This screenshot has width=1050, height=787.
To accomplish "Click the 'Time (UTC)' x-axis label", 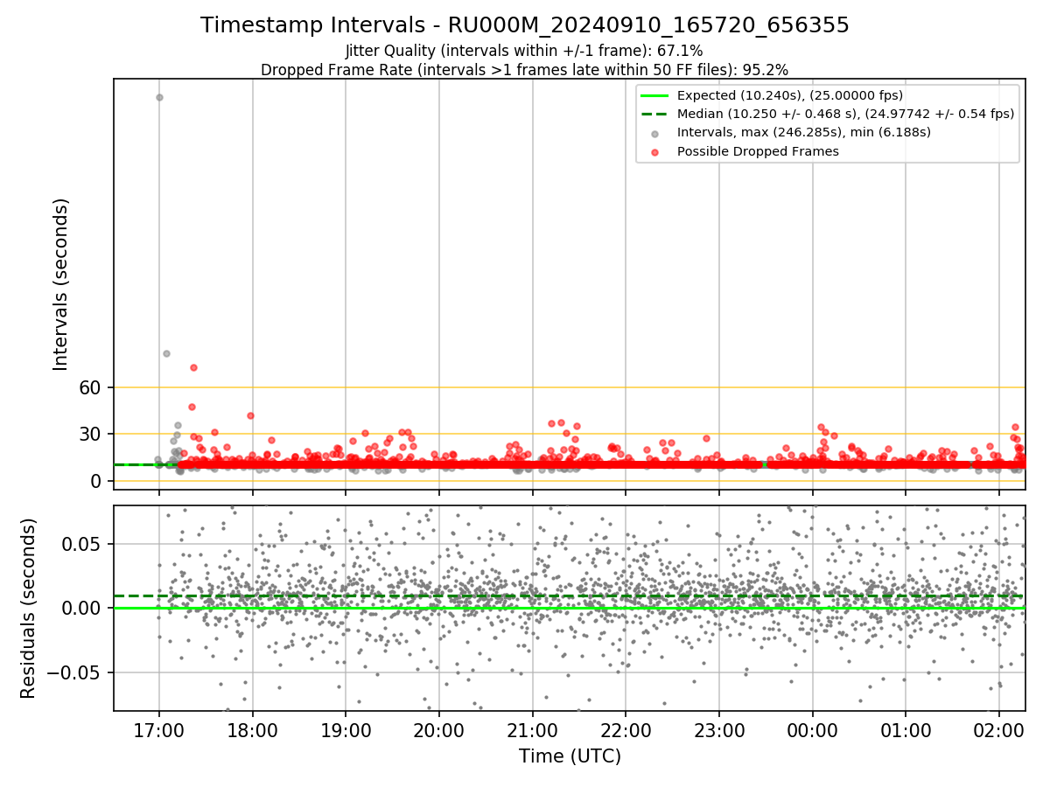I will pos(570,756).
